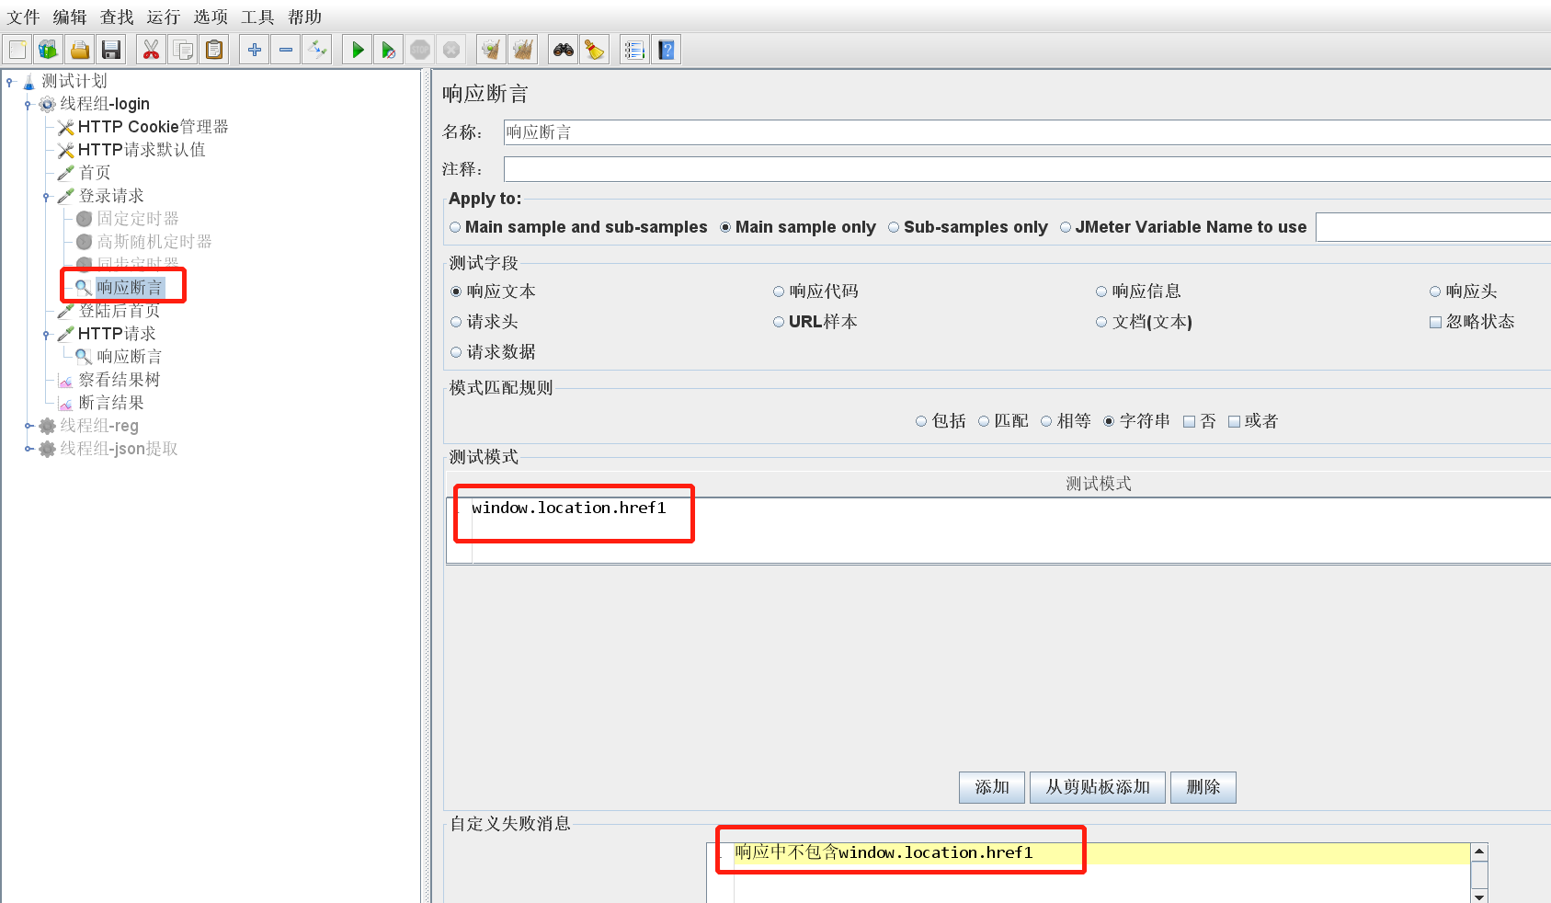Start the test with green play icon

[358, 50]
